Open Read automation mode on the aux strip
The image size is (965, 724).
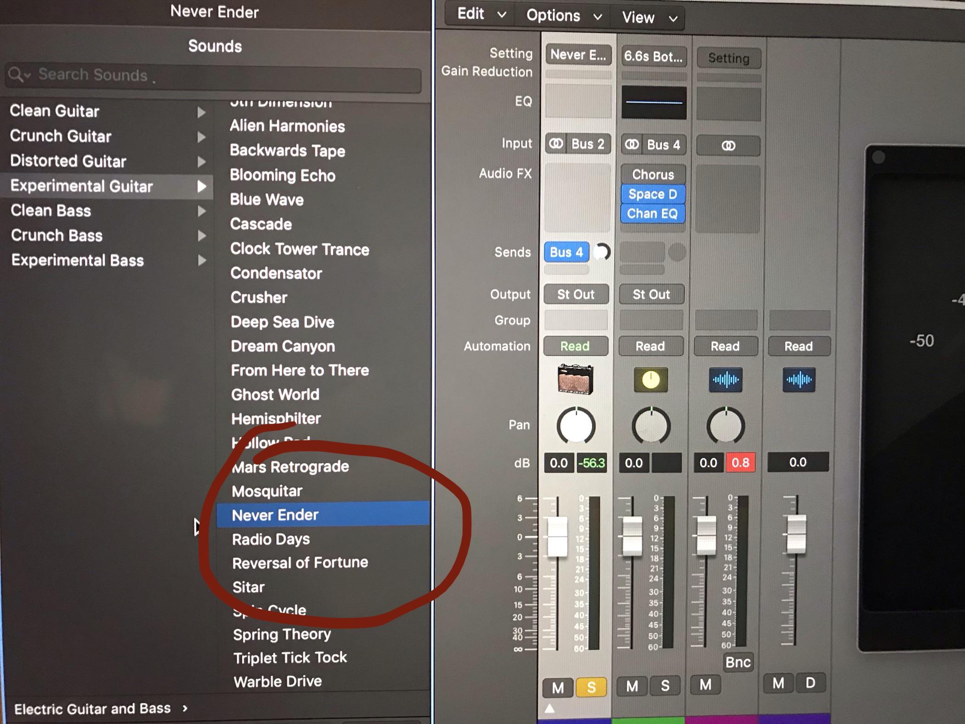(x=650, y=346)
